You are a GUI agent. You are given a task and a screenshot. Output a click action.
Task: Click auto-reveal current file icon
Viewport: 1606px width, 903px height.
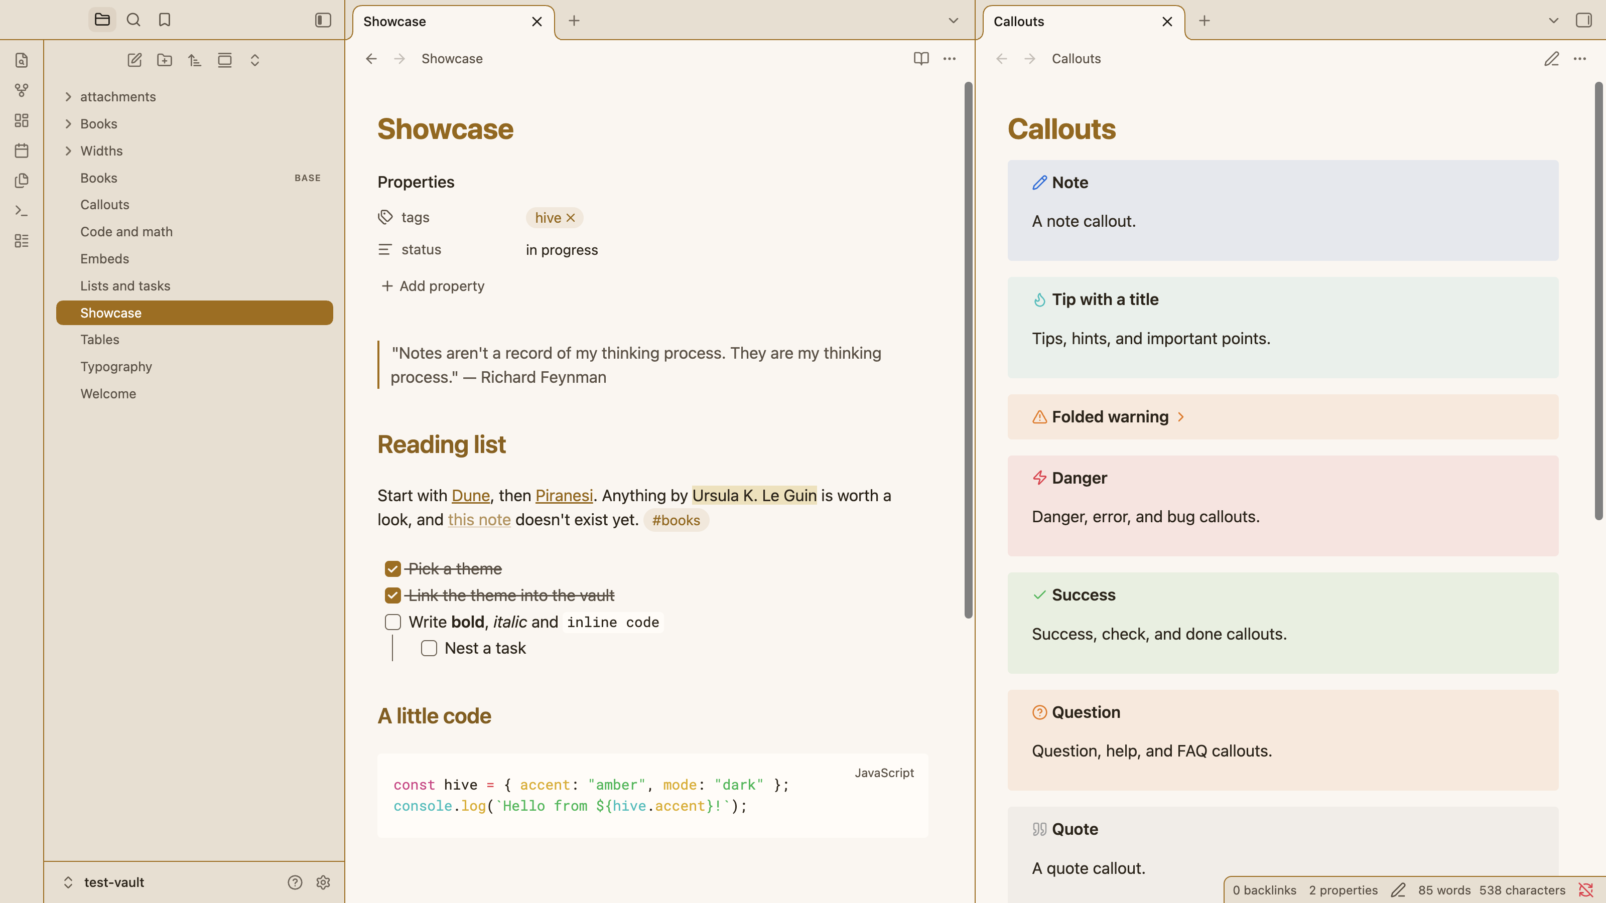point(224,60)
